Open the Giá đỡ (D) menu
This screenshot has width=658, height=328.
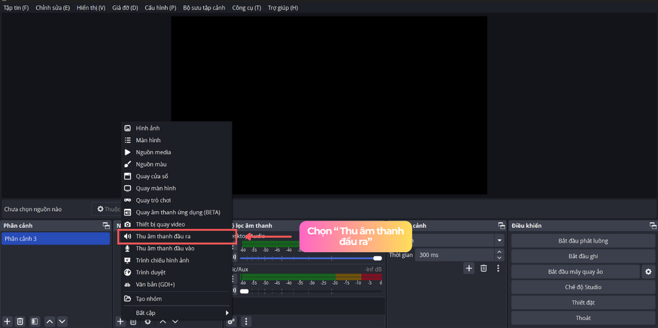[125, 8]
